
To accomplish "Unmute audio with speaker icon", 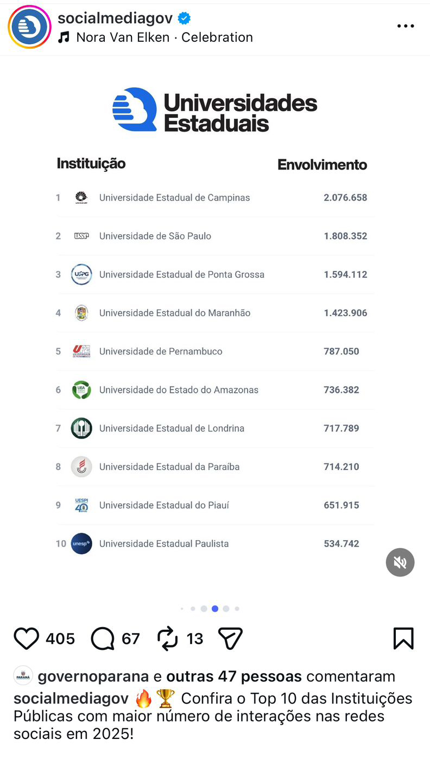I will (400, 562).
